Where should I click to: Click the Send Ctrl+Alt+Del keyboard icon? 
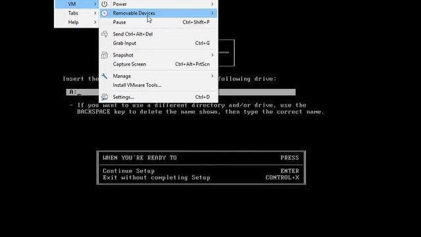click(x=105, y=34)
